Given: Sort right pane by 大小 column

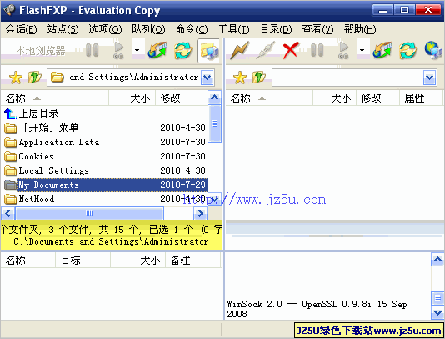Looking at the screenshot, I should 335,99.
